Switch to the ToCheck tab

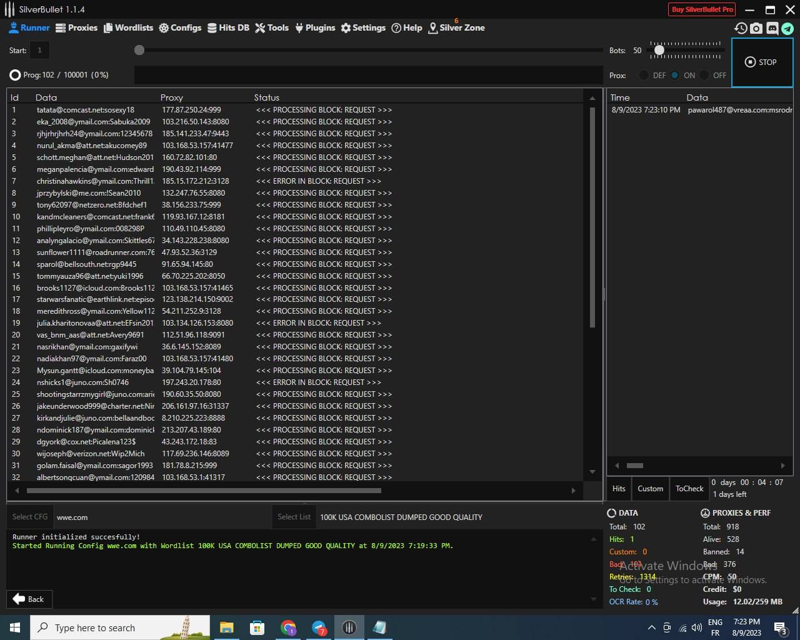coord(689,489)
